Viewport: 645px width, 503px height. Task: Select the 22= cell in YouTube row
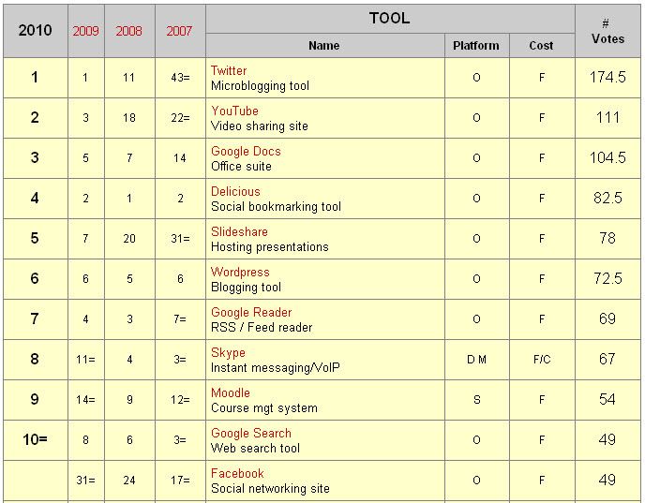click(180, 117)
